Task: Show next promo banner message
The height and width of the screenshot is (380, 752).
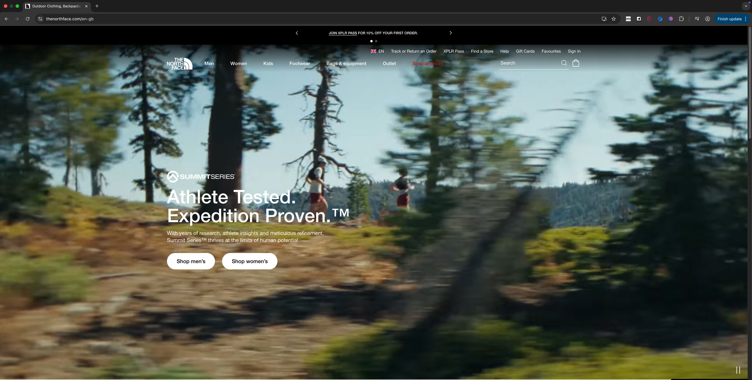Action: click(451, 33)
